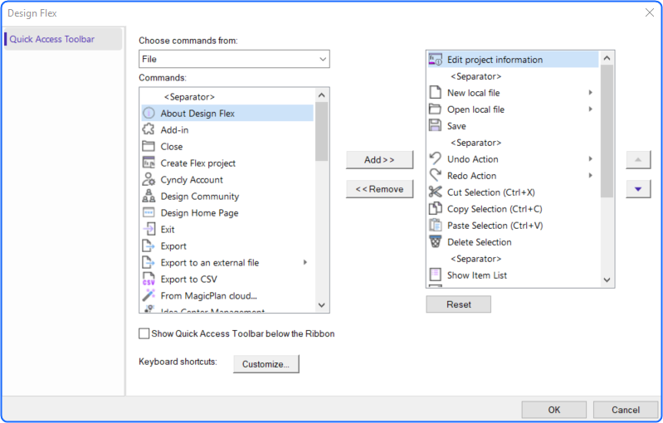Select the Separator below Delete Selection
Screen dimensions: 663x423
[x=513, y=258]
